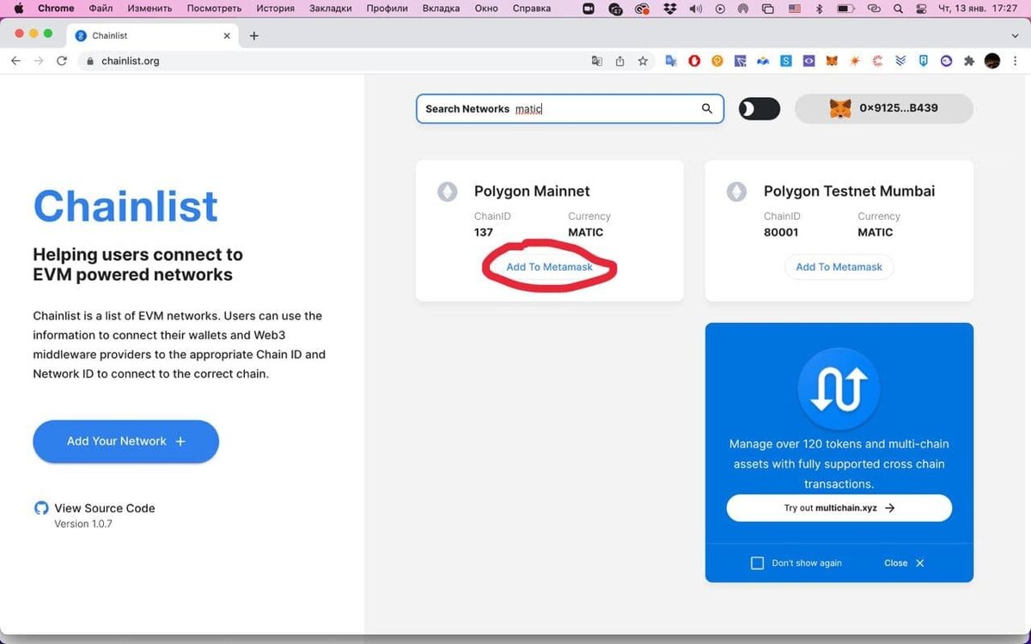Click the translate page icon in address bar
The width and height of the screenshot is (1031, 644).
tap(597, 61)
